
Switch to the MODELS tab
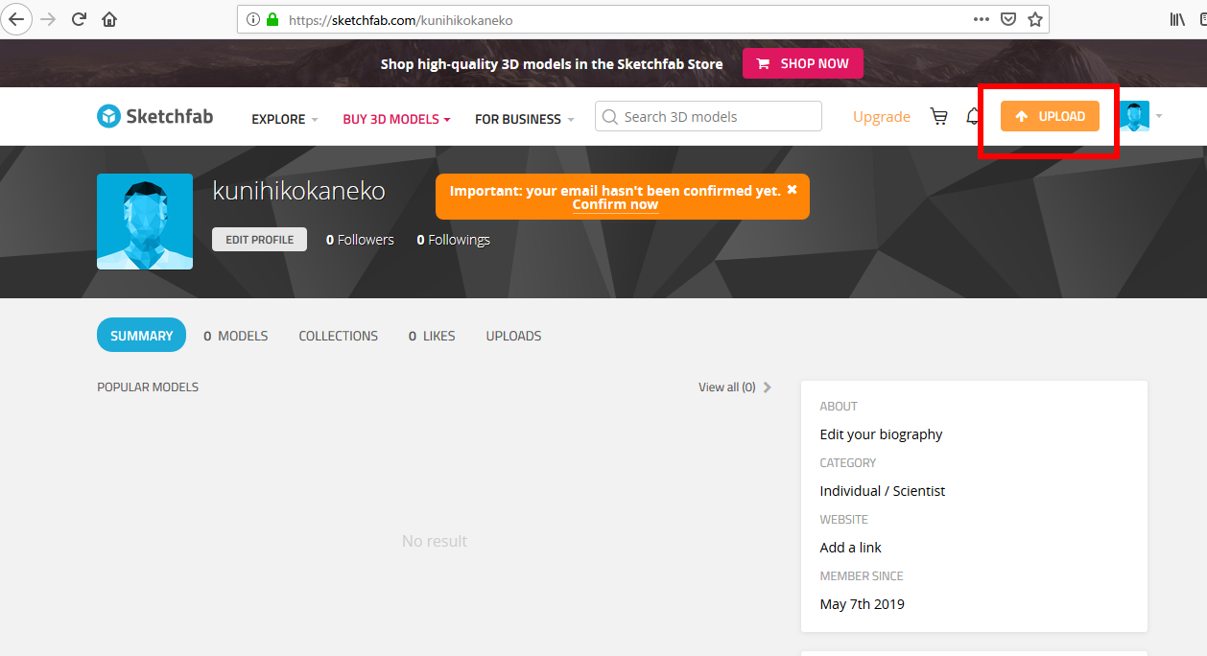[236, 336]
